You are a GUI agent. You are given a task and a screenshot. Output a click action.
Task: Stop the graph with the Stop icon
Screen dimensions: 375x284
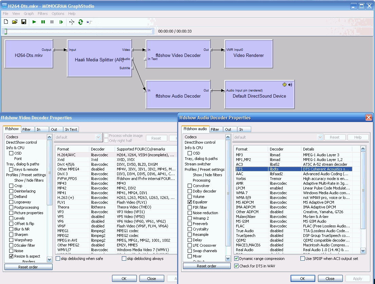point(52,22)
